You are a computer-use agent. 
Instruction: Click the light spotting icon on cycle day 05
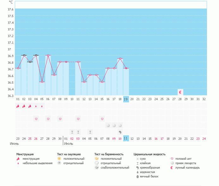pos(42,106)
